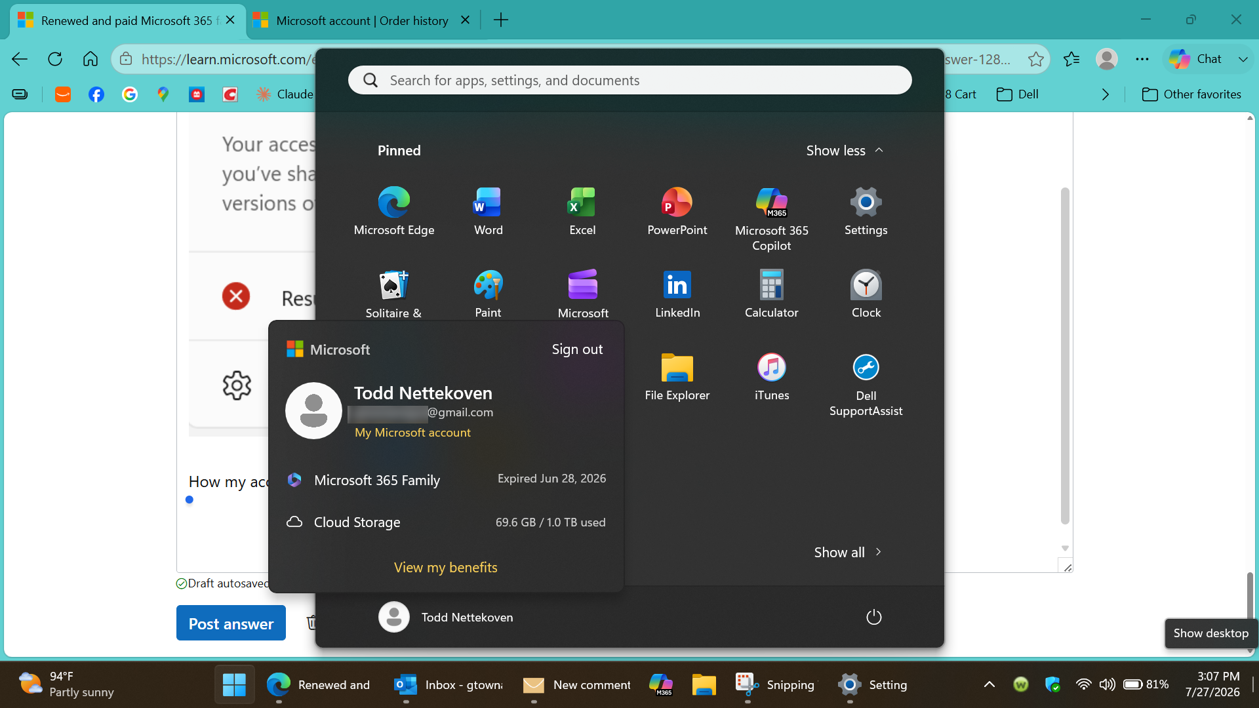The height and width of the screenshot is (708, 1259).
Task: Expand the Show all apps list
Action: tap(848, 552)
